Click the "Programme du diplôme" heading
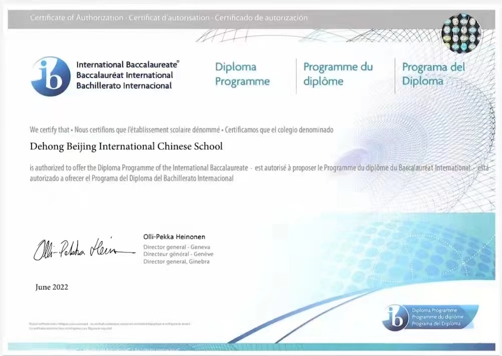The image size is (502, 356). pos(338,74)
